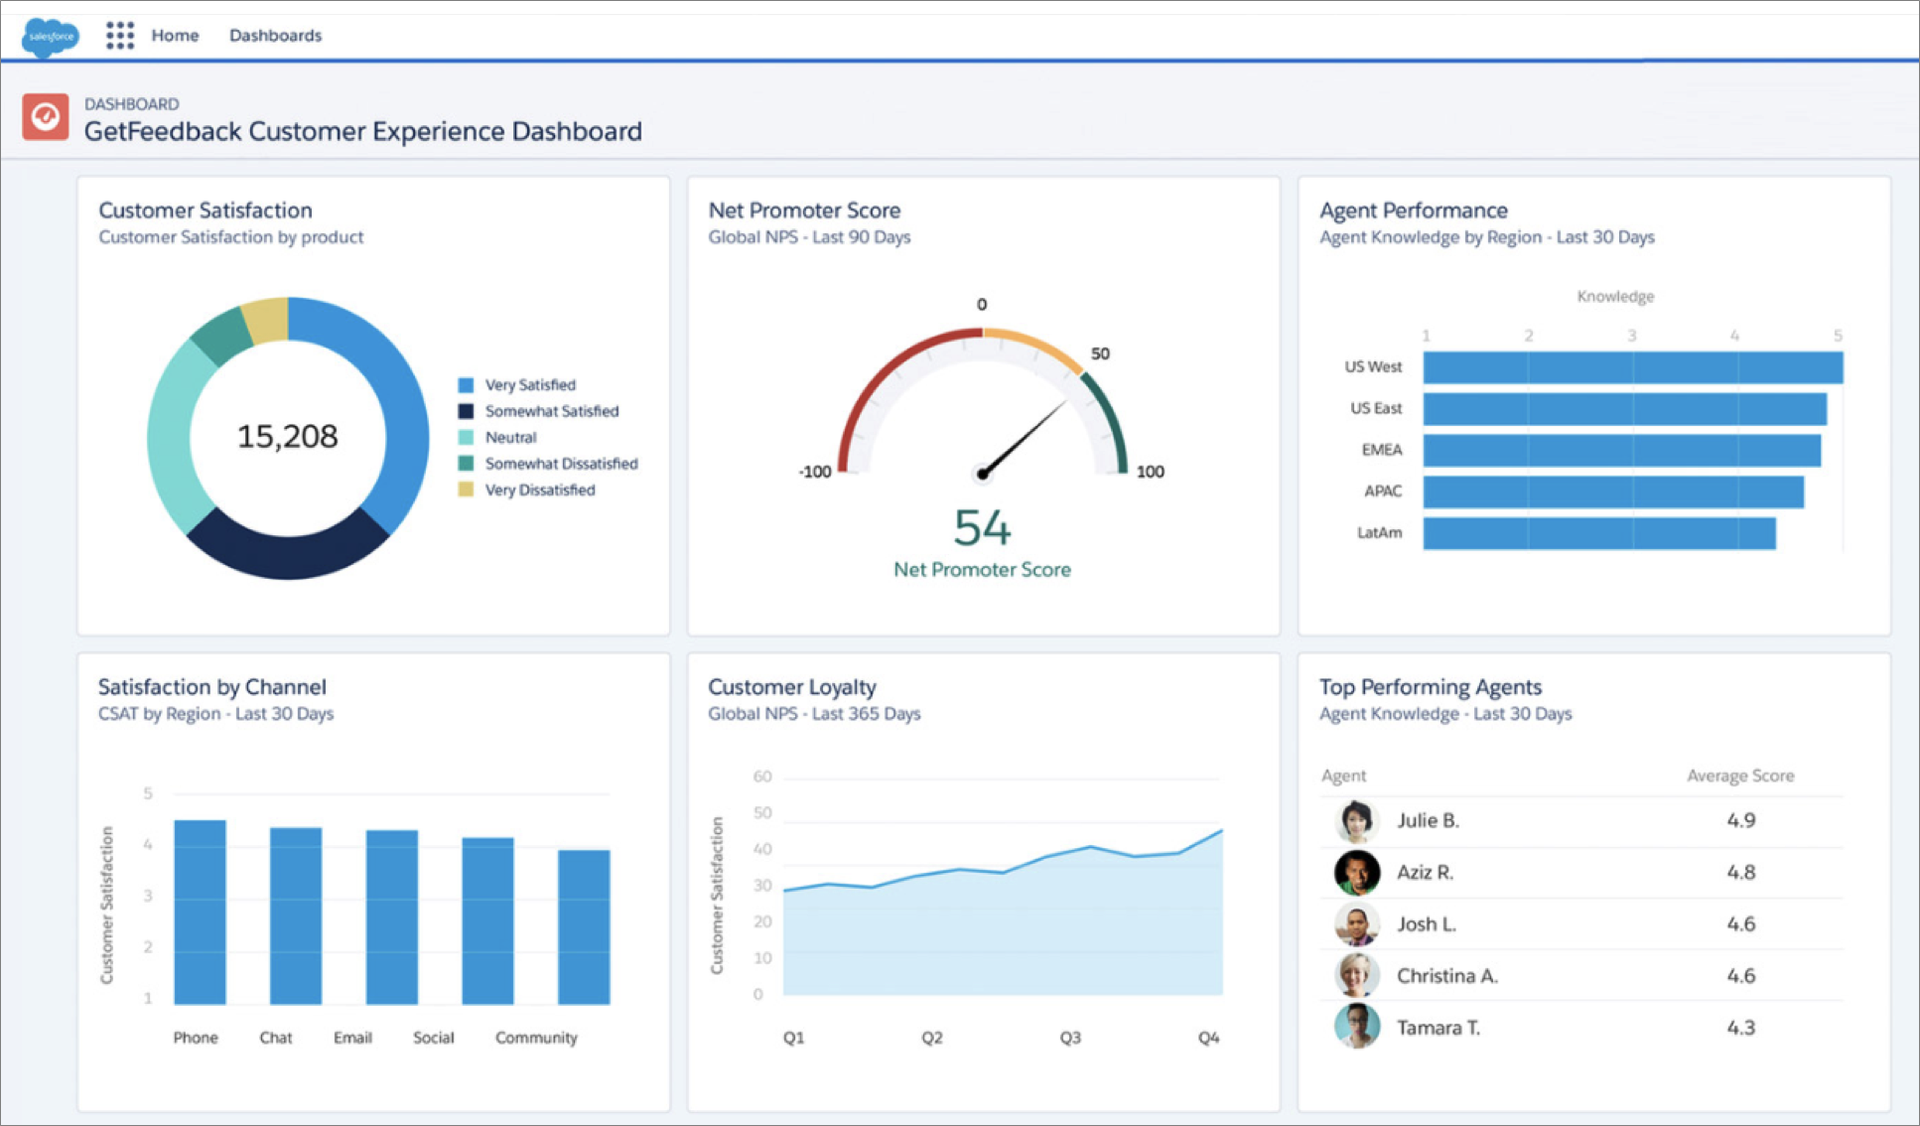Screen dimensions: 1920x1126
Task: Open the Home tab
Action: click(175, 36)
